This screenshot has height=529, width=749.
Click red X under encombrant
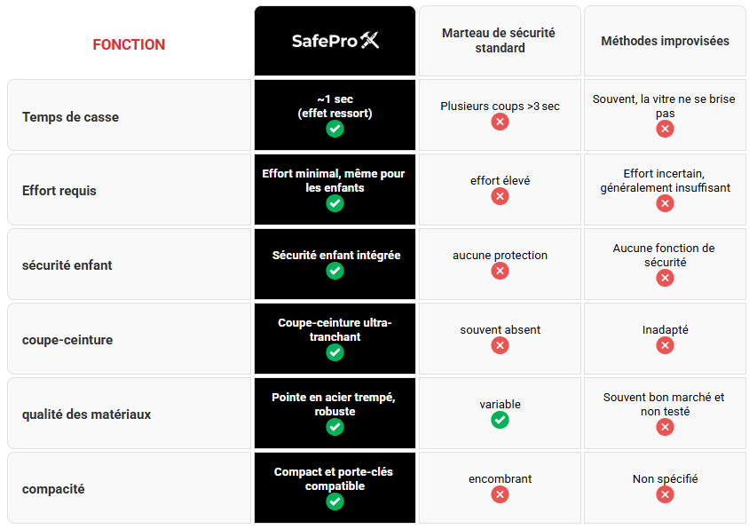click(x=501, y=494)
